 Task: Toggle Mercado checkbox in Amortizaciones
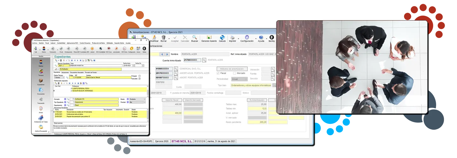coord(235,73)
